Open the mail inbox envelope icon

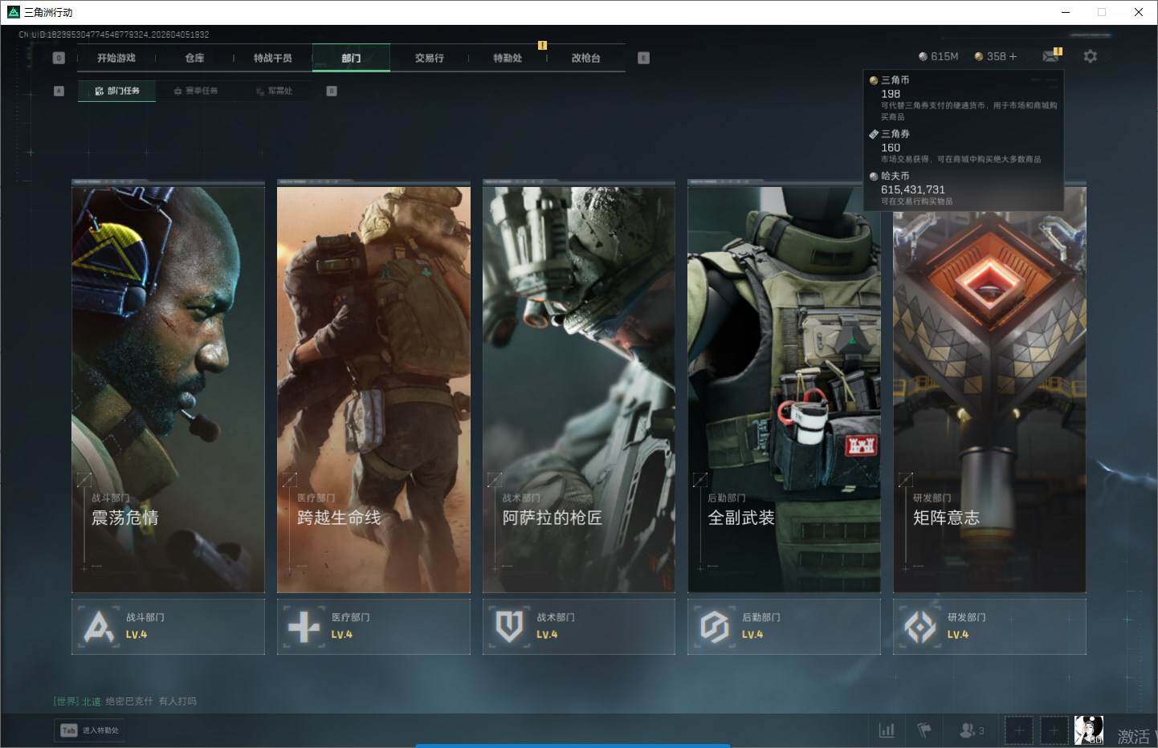[1050, 56]
